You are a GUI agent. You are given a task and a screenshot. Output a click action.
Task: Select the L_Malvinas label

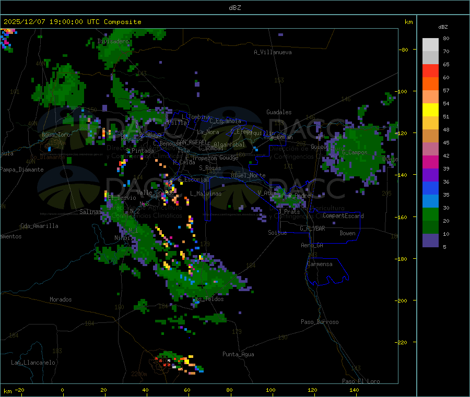click(206, 194)
